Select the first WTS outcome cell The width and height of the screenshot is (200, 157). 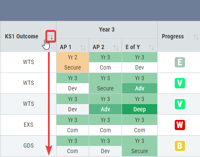[28, 62]
